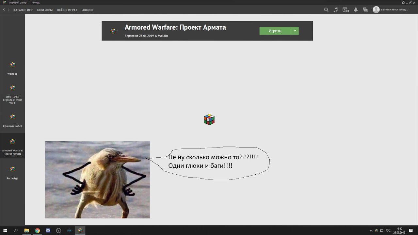Viewport: 418px width, 235px height.
Task: Open the ВСЁ ОБ ИГРАХ tab
Action: click(x=67, y=10)
